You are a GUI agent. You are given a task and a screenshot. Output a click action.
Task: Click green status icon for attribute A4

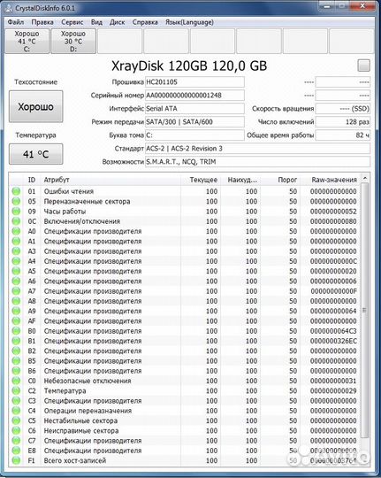[x=16, y=261]
